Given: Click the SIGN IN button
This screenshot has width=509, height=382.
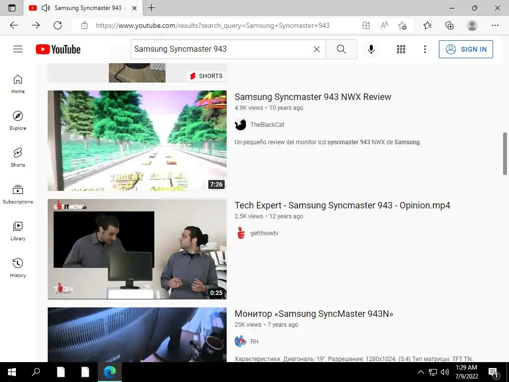Looking at the screenshot, I should pos(465,49).
